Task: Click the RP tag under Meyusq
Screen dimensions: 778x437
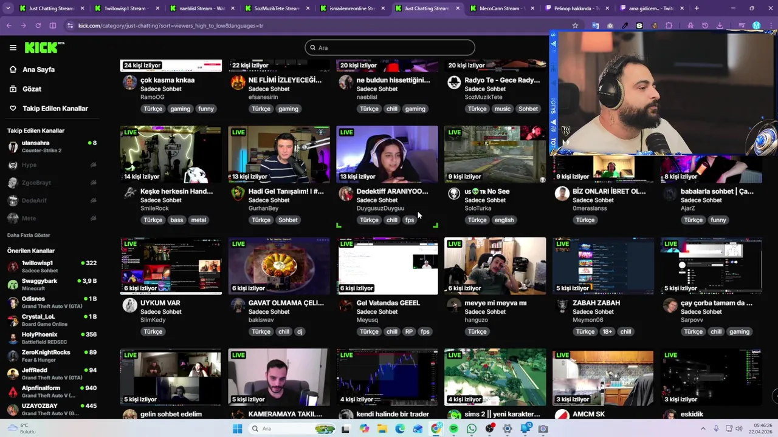Action: [409, 331]
